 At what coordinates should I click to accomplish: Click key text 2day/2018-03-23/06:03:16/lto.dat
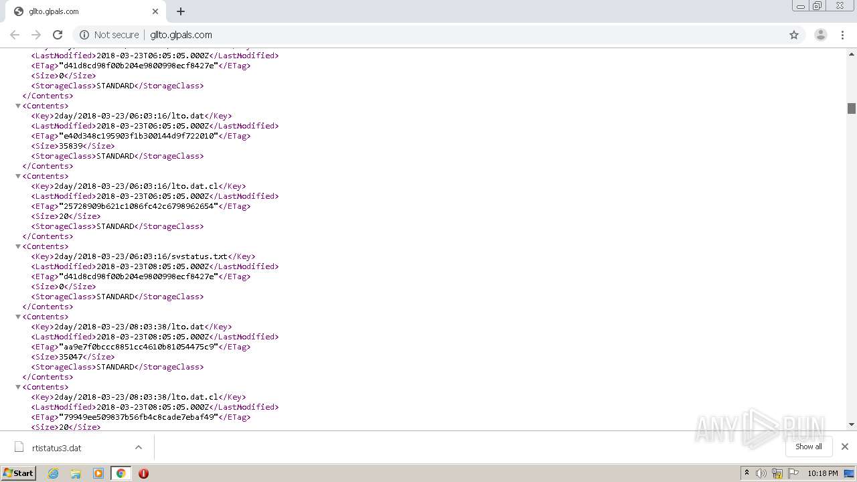pos(129,116)
